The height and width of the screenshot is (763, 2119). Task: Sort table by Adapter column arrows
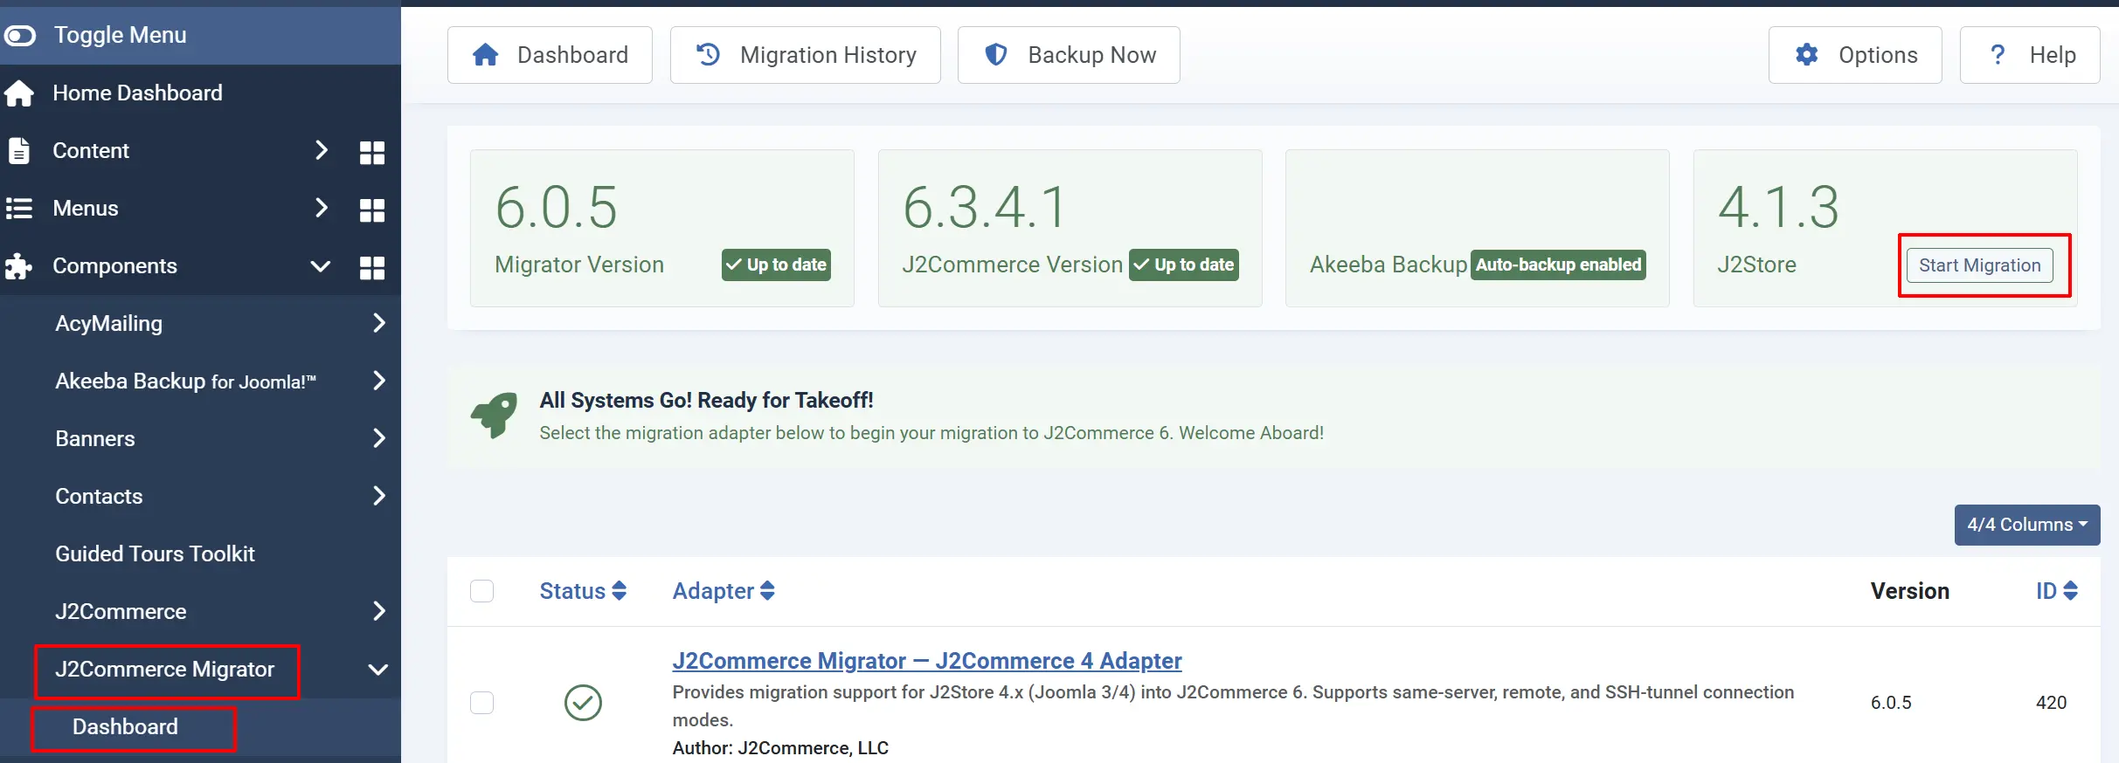click(767, 591)
